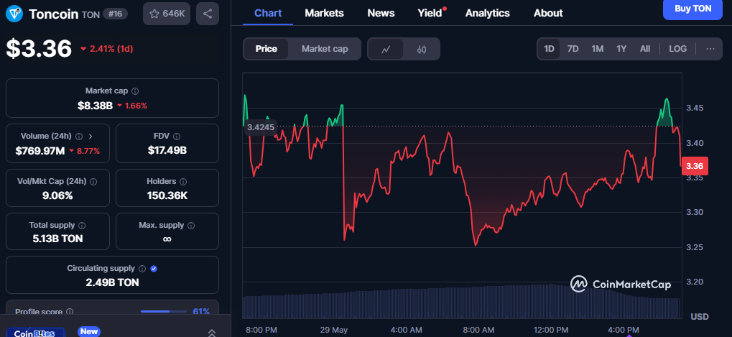
Task: Open the more options ellipsis on chart
Action: click(x=710, y=49)
